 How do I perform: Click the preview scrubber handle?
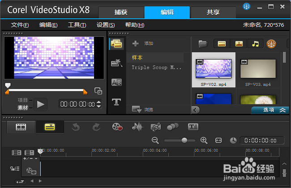(x=8, y=85)
